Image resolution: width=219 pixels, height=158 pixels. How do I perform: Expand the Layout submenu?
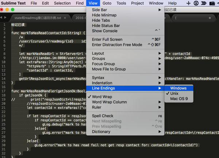click(x=98, y=53)
